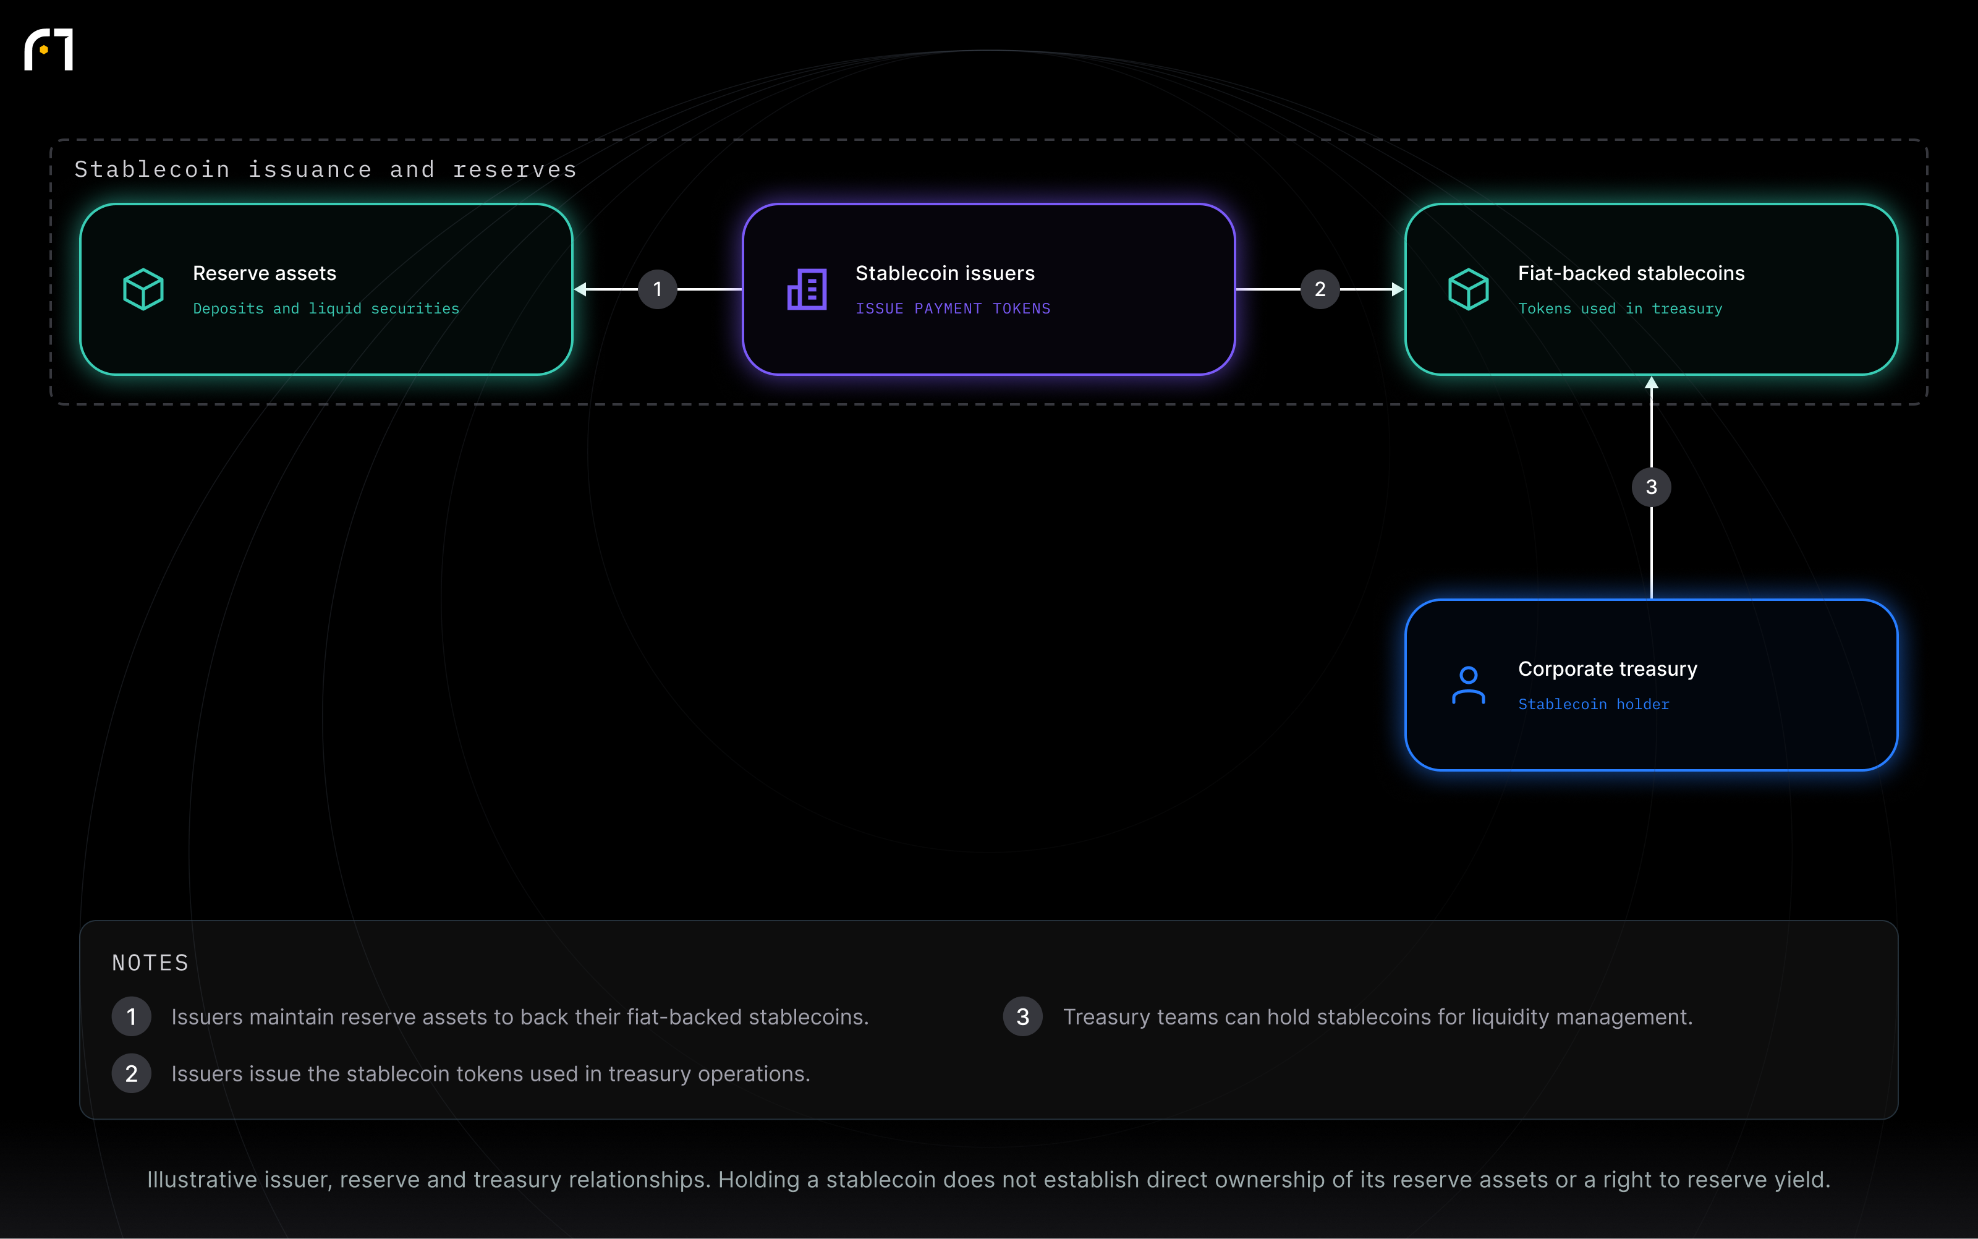This screenshot has height=1239, width=1978.
Task: Click 'Stablecoin issuance and reserves' group heading
Action: (x=326, y=169)
